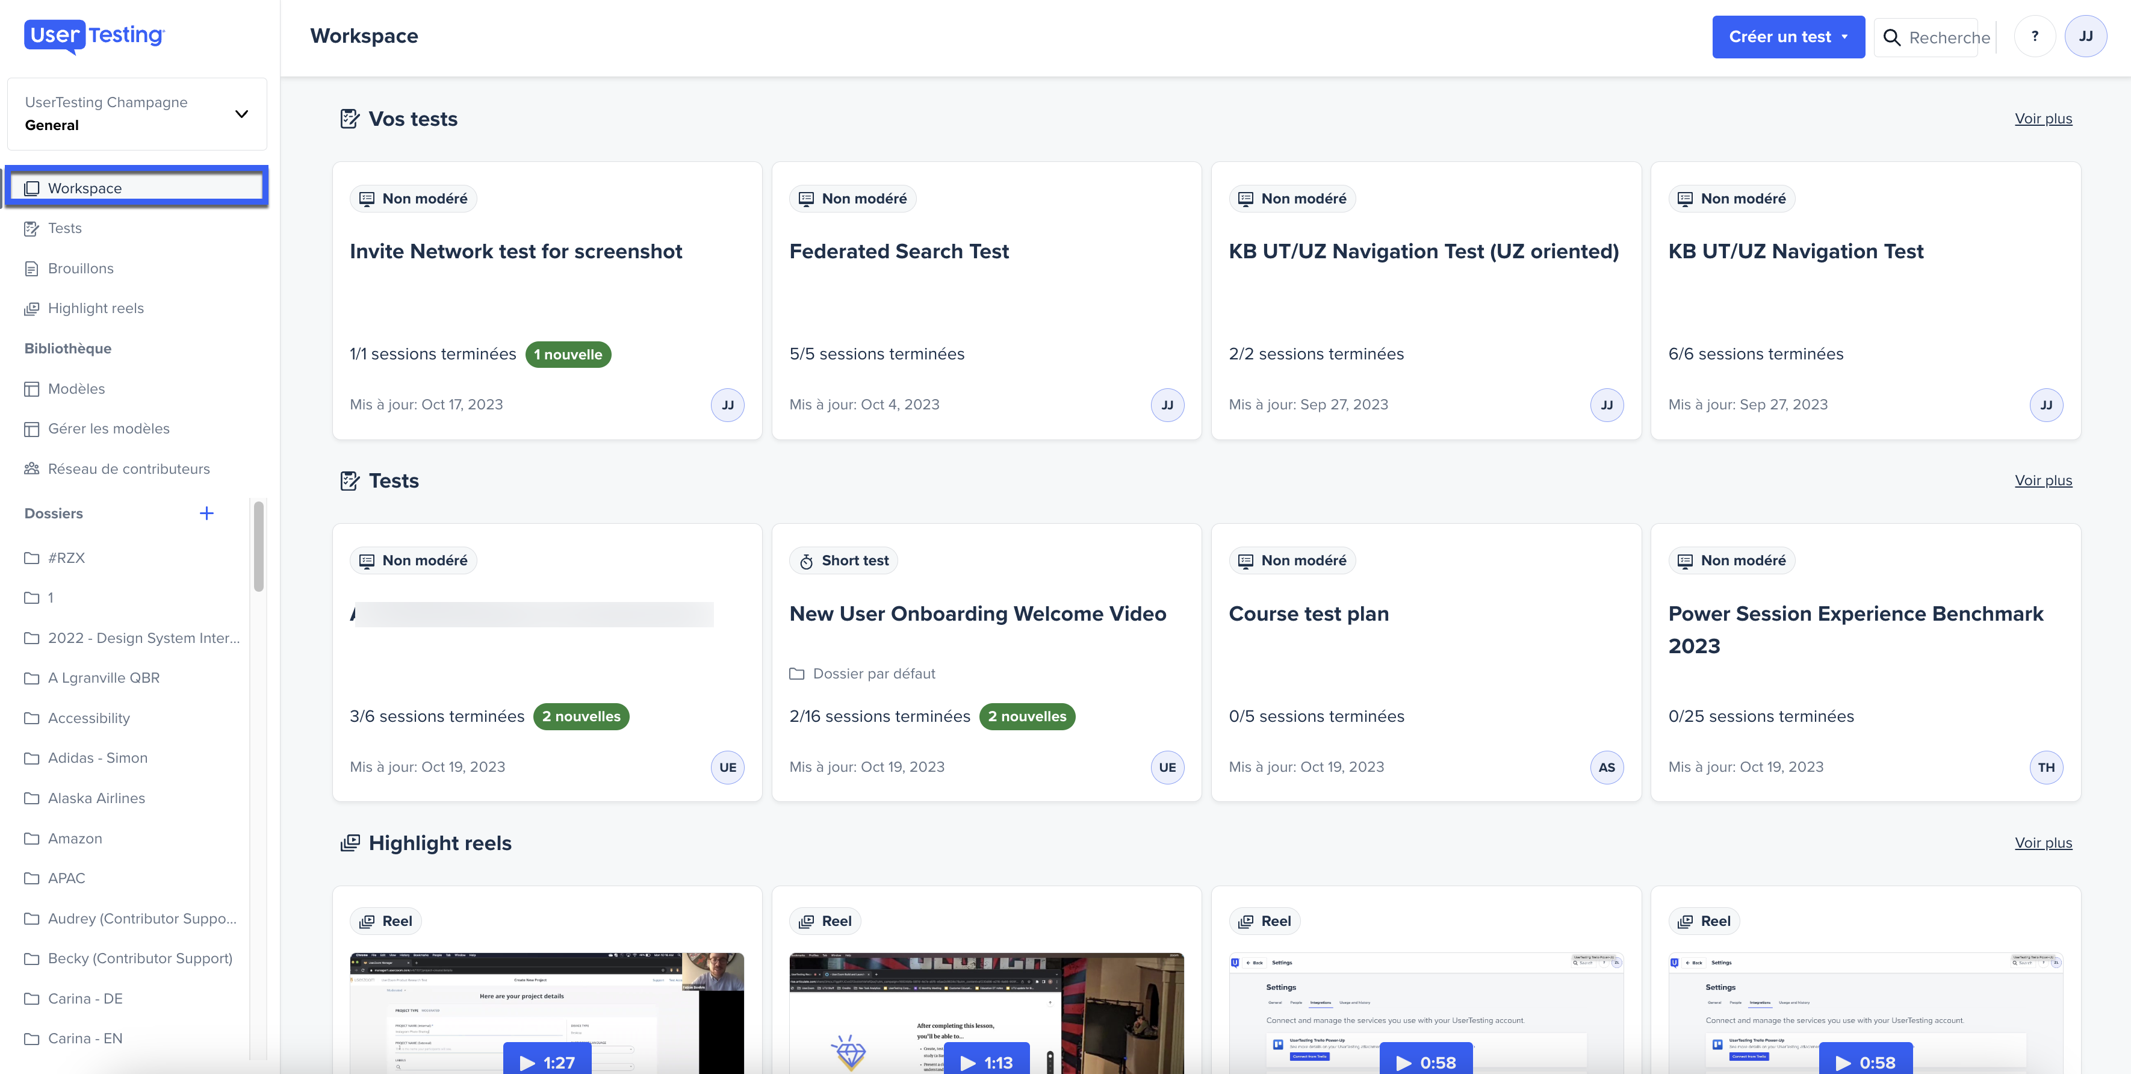Select Tests in the sidebar navigation
The image size is (2131, 1074).
64,228
